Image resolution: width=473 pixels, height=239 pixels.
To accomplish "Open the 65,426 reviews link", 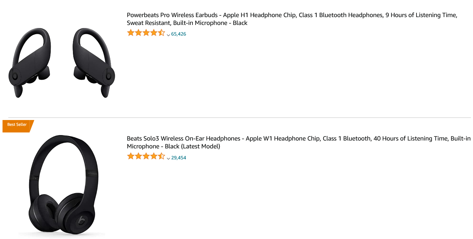I will (178, 34).
